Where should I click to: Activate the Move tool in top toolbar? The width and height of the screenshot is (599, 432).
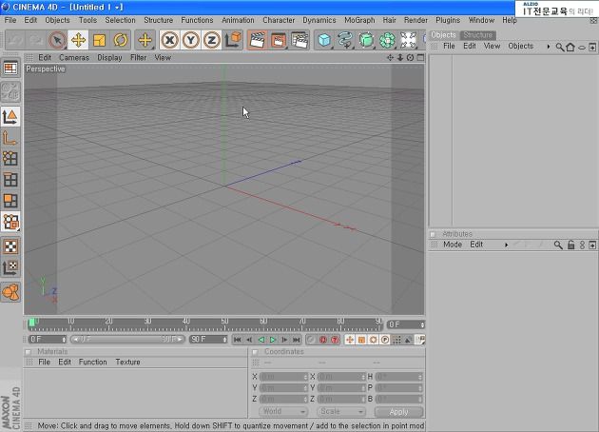pyautogui.click(x=78, y=40)
